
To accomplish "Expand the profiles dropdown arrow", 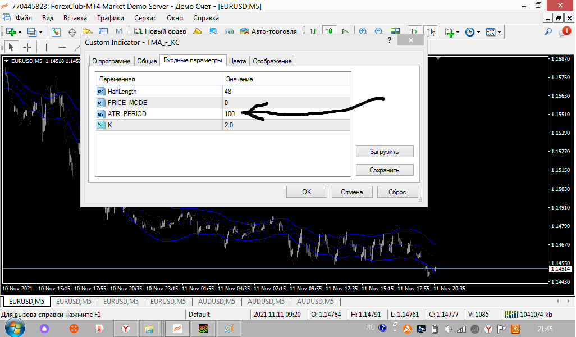I will coord(40,33).
